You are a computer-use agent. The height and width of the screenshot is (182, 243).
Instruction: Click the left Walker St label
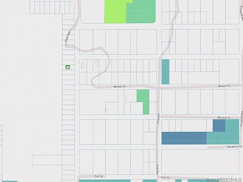click(x=119, y=87)
